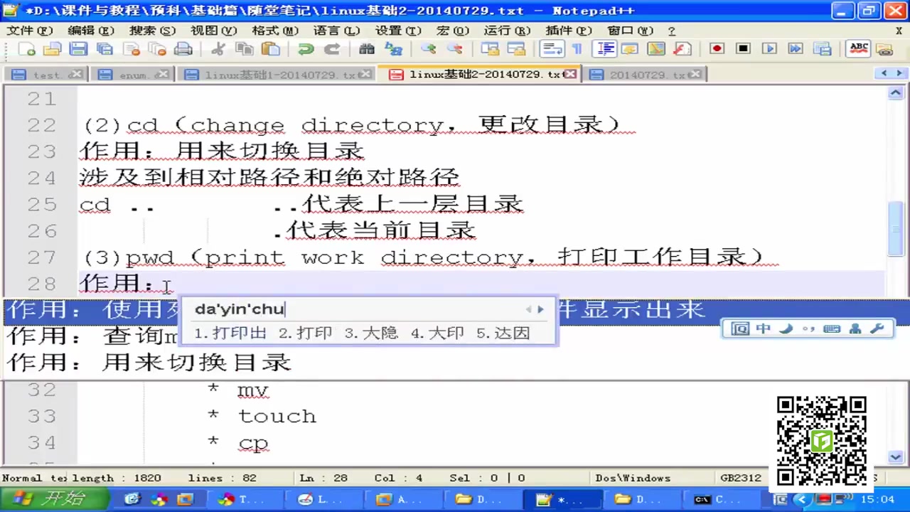Close the test tab

(76, 74)
